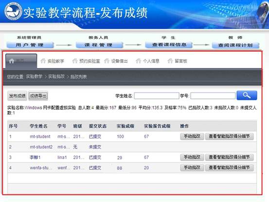Click the 课程管理 flow button

tap(99, 45)
